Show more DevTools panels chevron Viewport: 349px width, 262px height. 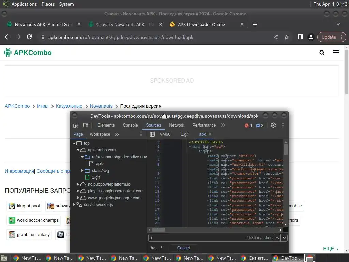(x=223, y=125)
